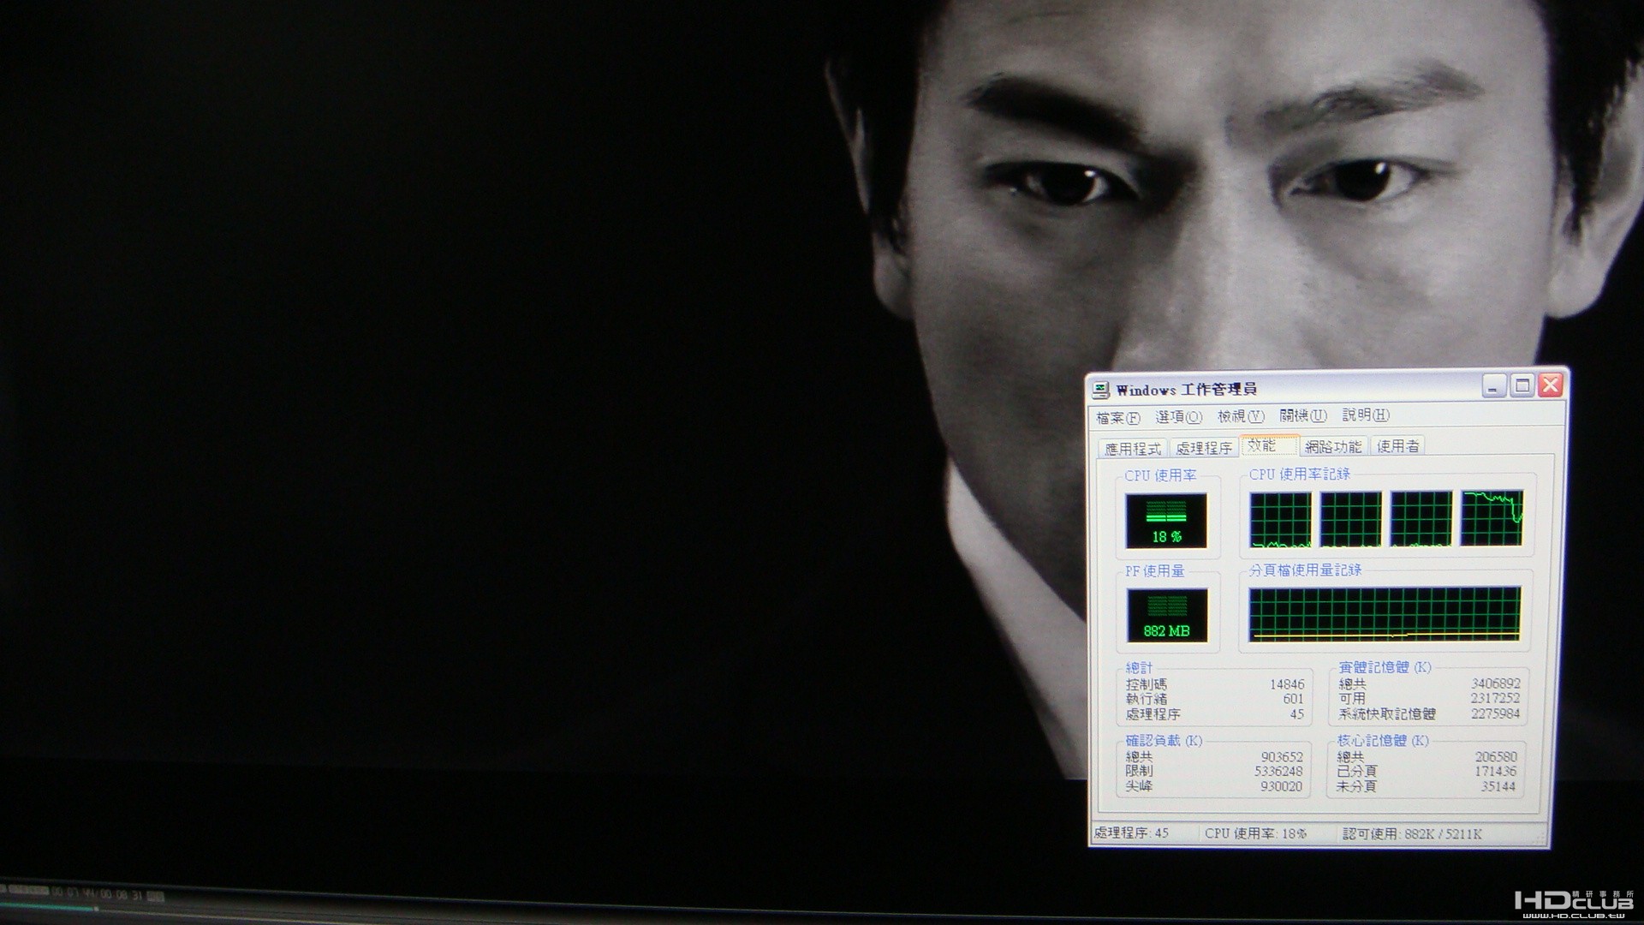Click the second CPU core history graph
This screenshot has height=925, width=1644.
click(1350, 519)
